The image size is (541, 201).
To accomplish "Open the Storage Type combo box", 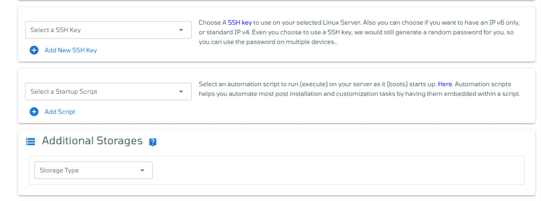I will pyautogui.click(x=94, y=170).
